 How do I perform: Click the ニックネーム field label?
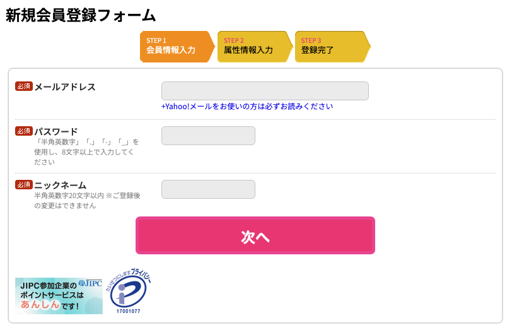[61, 186]
